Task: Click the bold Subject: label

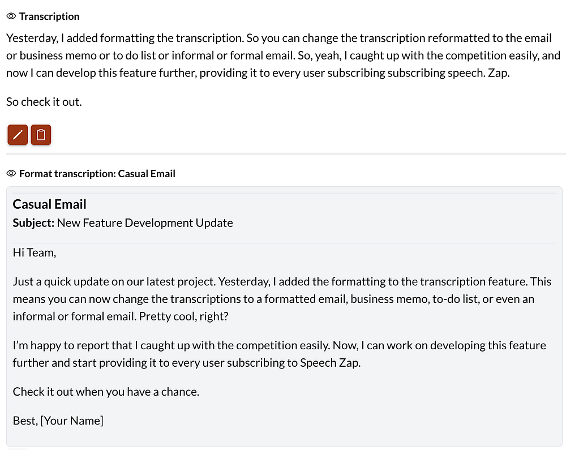Action: (x=33, y=223)
